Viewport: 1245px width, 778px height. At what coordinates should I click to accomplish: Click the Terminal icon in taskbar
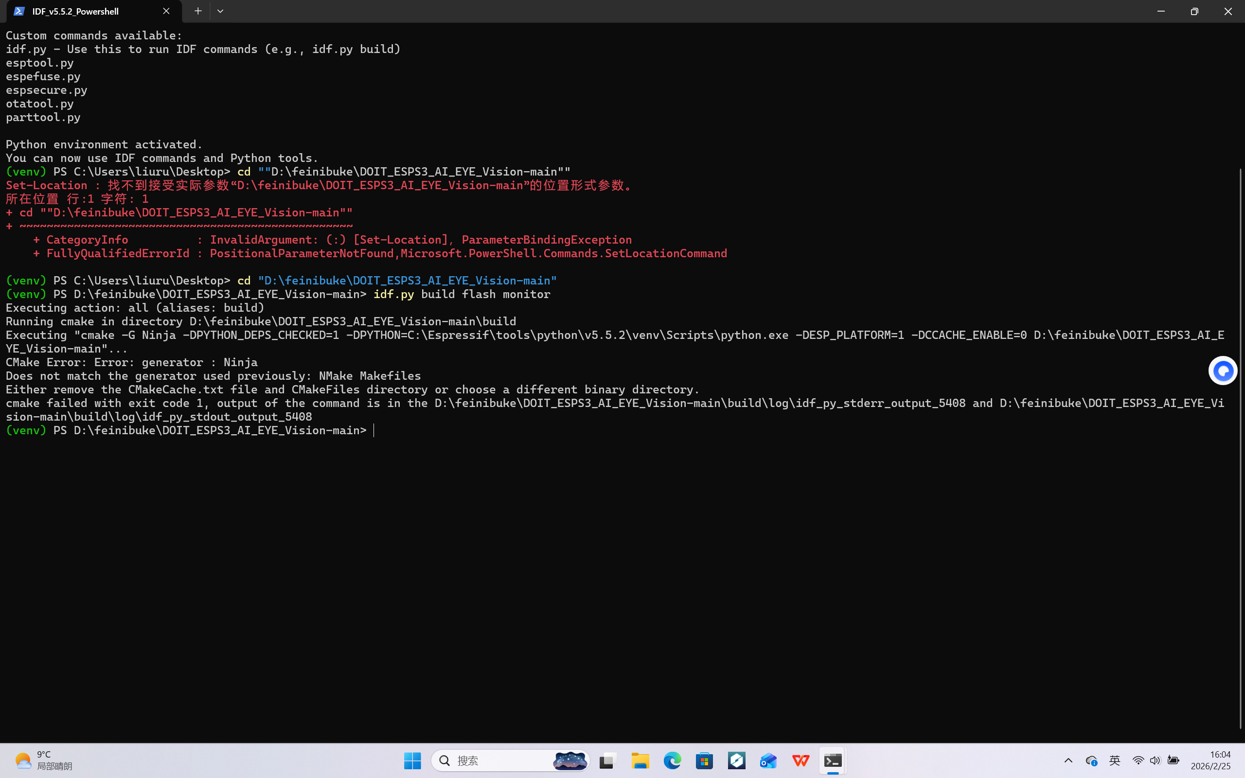pyautogui.click(x=833, y=760)
